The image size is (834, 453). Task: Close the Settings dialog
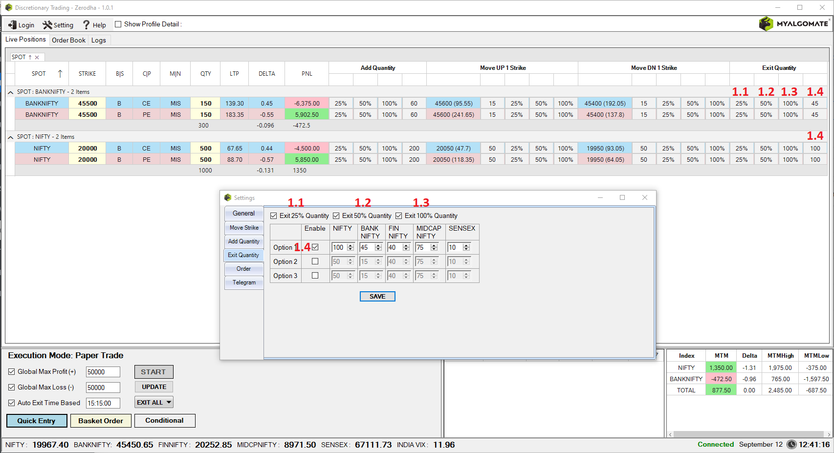[x=645, y=197]
